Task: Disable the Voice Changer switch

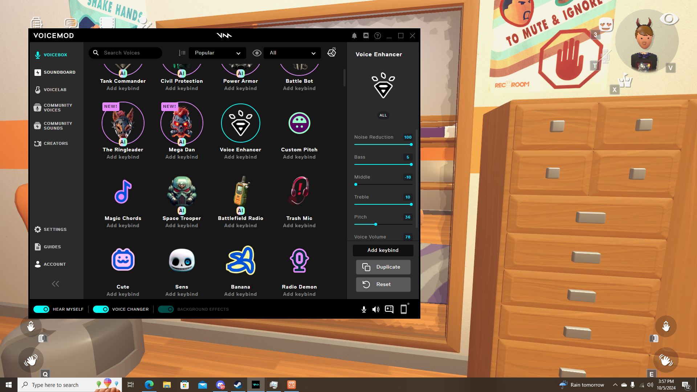Action: [101, 309]
